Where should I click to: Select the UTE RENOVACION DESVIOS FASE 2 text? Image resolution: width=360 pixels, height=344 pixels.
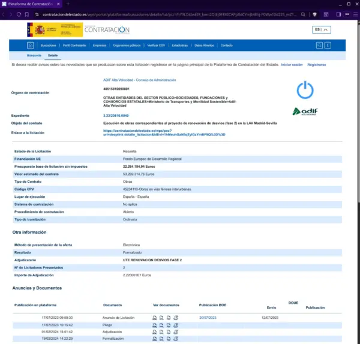(152, 260)
